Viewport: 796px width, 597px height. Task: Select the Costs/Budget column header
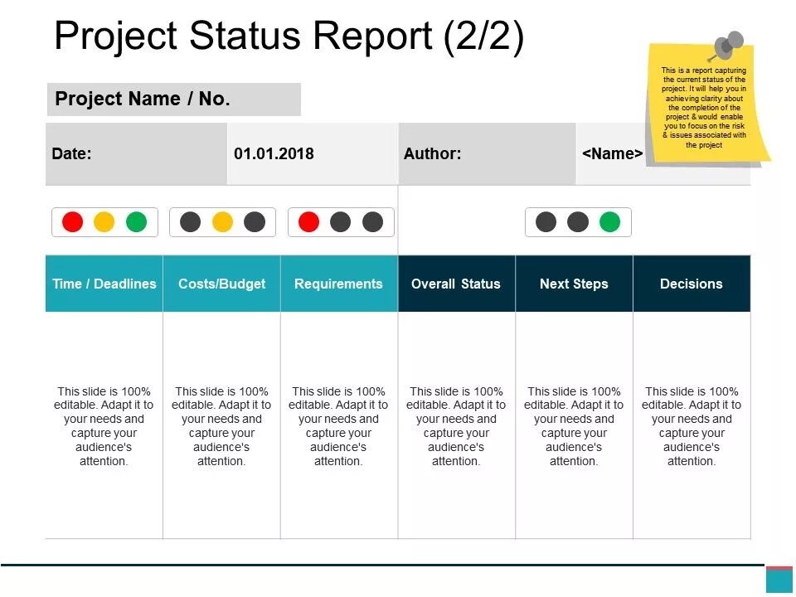(x=222, y=284)
